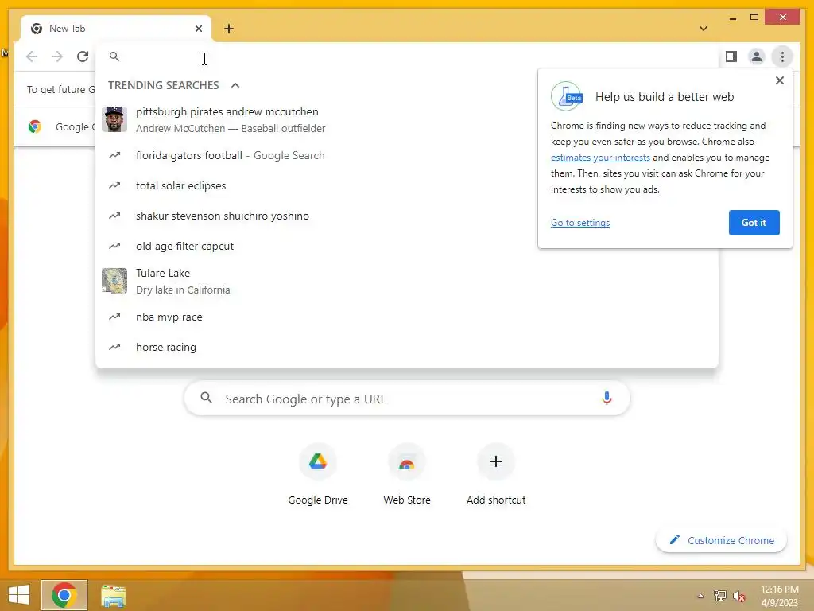Click Chrome icon in taskbar
This screenshot has height=611, width=814.
click(x=64, y=595)
